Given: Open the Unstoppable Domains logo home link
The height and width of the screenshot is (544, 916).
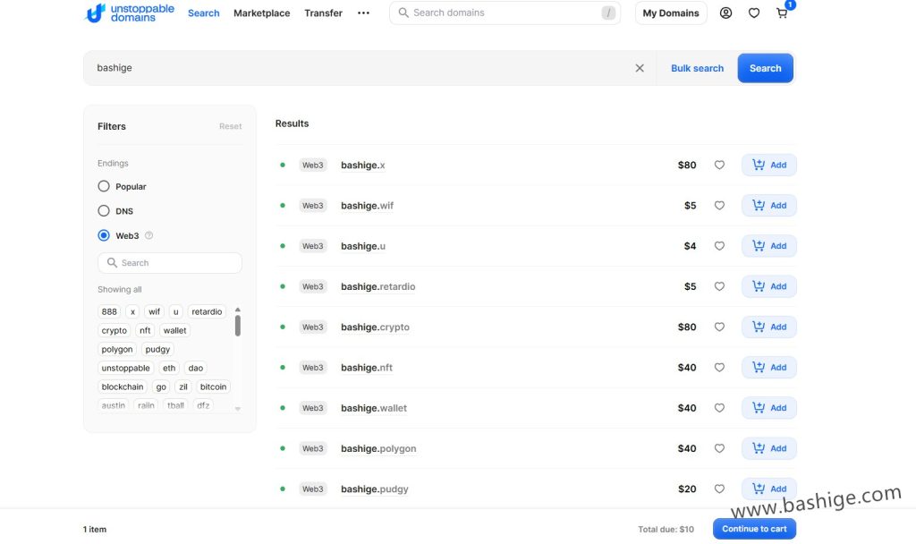Looking at the screenshot, I should [x=130, y=13].
